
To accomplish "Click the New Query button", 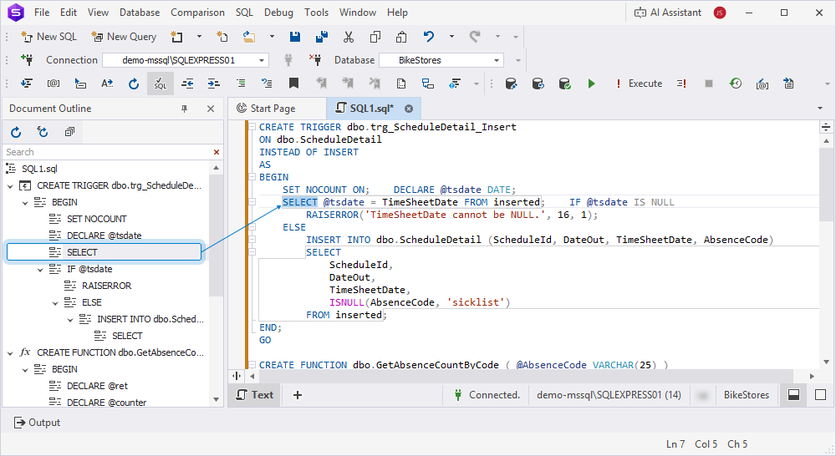I will point(124,37).
